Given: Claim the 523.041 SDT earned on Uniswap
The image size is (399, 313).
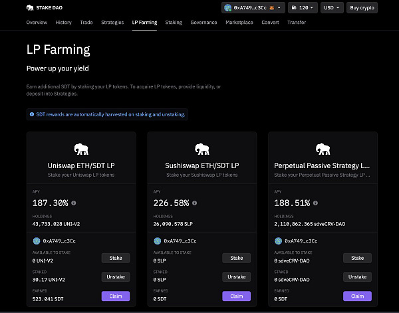Looking at the screenshot, I should (x=116, y=296).
